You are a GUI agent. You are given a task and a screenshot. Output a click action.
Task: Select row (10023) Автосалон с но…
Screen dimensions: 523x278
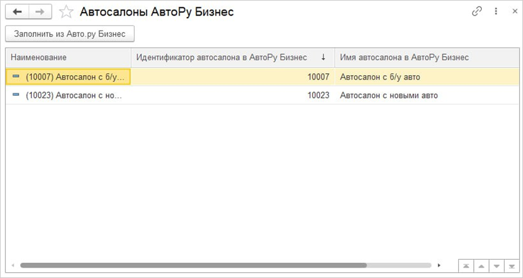pyautogui.click(x=263, y=95)
